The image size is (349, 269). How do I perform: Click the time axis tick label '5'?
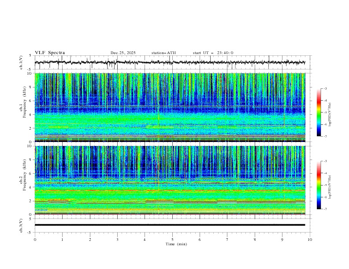[172, 240]
